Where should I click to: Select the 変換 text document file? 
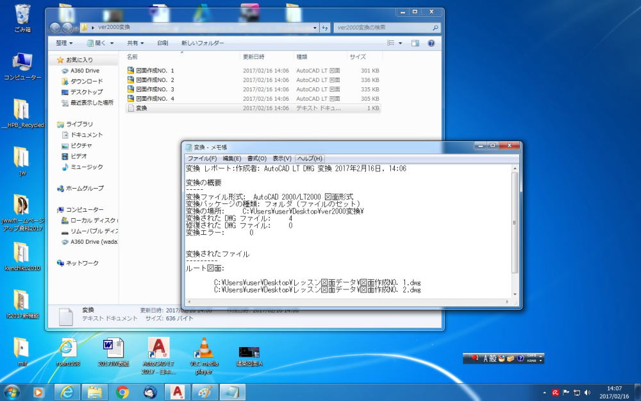click(253, 108)
